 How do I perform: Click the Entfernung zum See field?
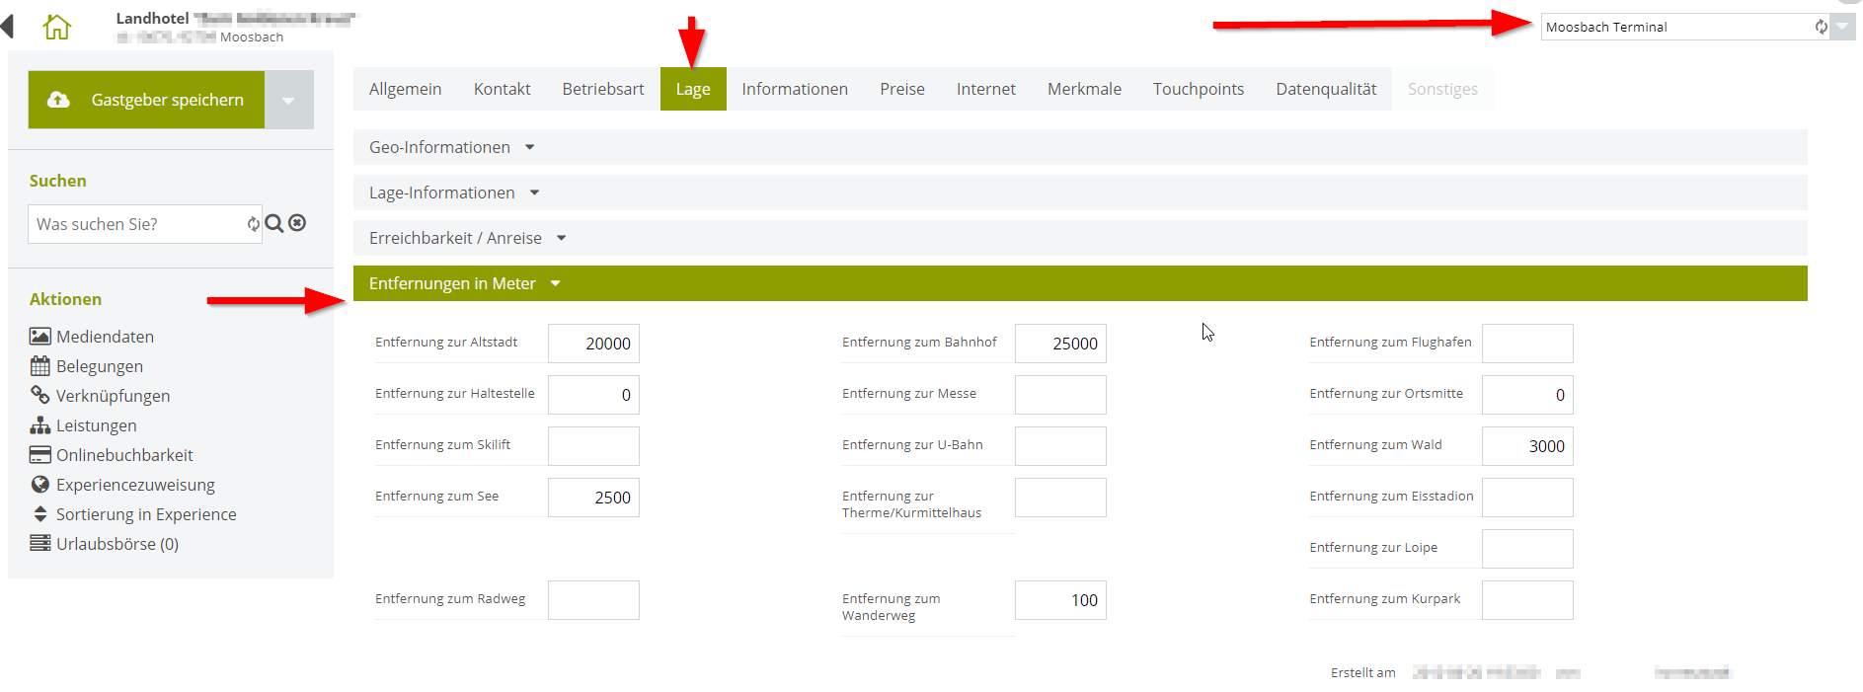click(593, 498)
